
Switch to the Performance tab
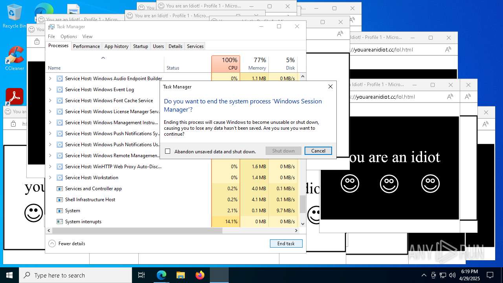(x=86, y=46)
